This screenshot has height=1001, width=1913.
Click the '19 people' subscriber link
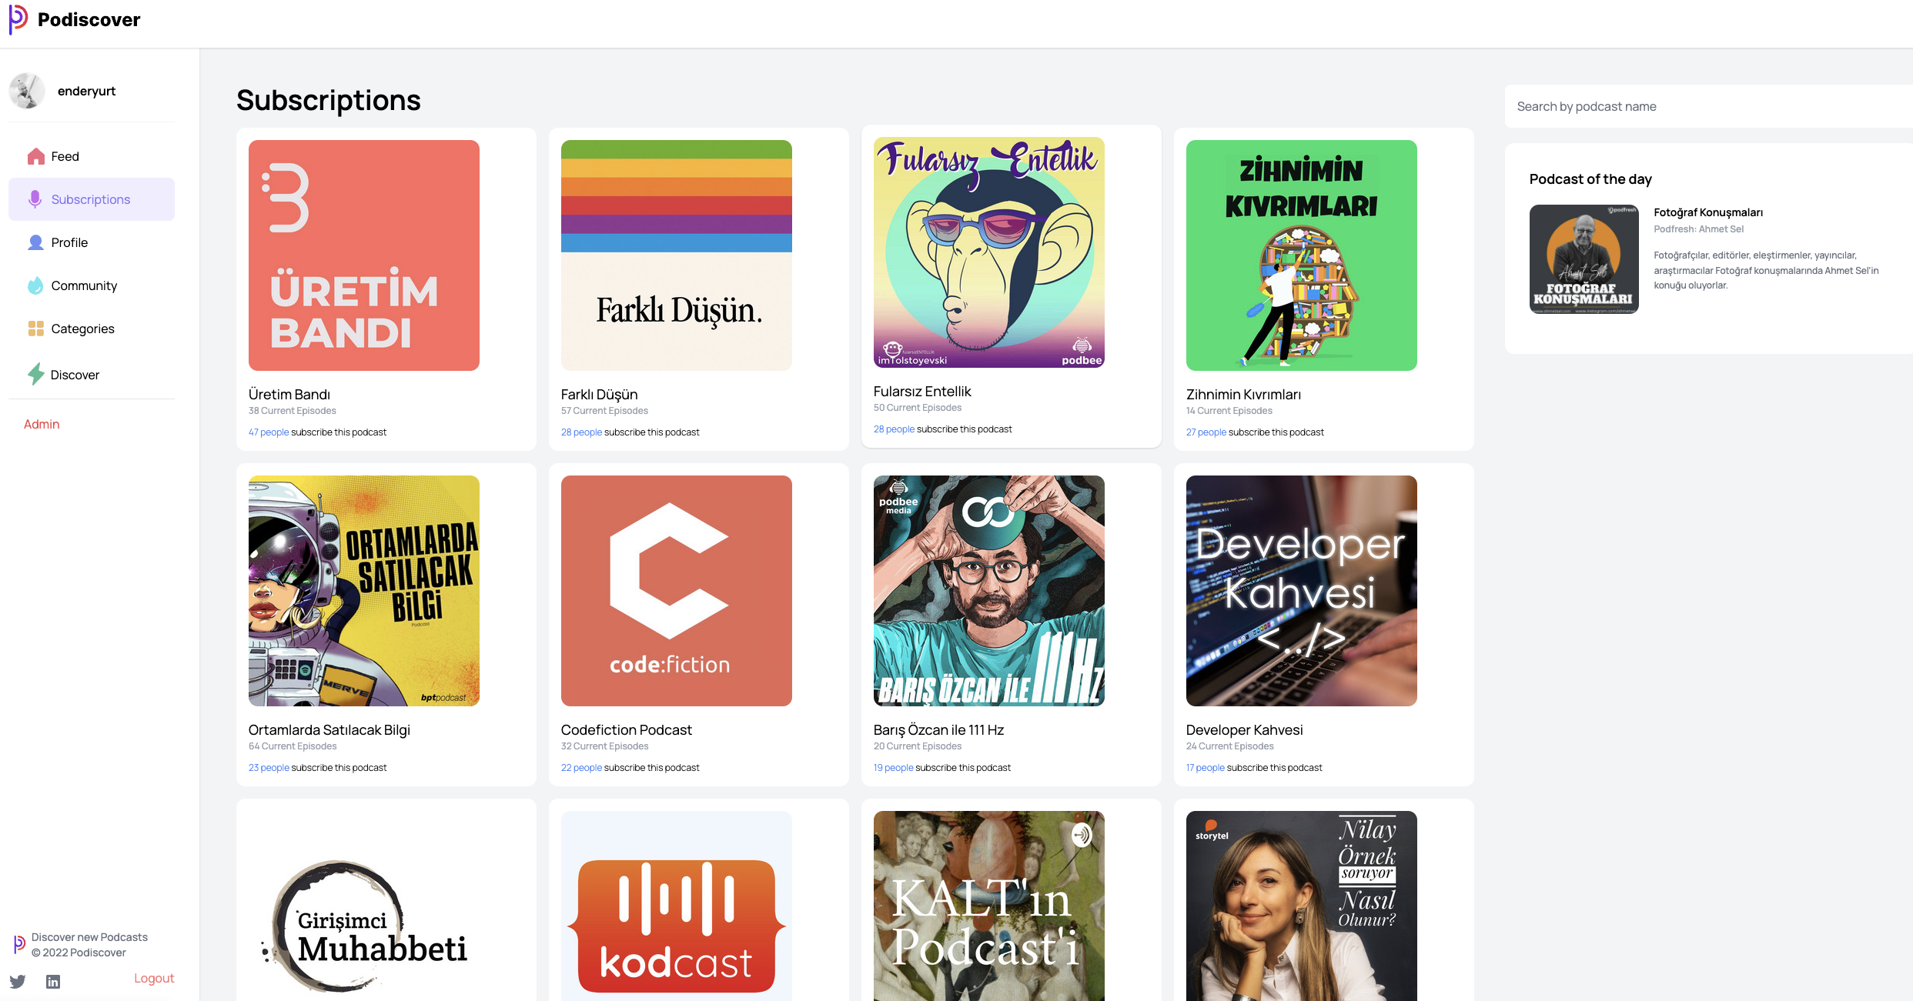pyautogui.click(x=894, y=768)
